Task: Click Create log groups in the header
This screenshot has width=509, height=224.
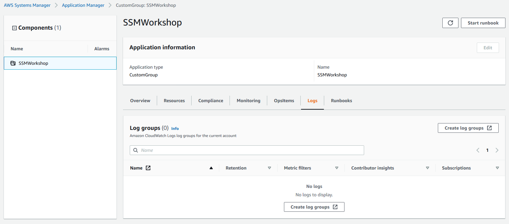Action: pos(468,128)
